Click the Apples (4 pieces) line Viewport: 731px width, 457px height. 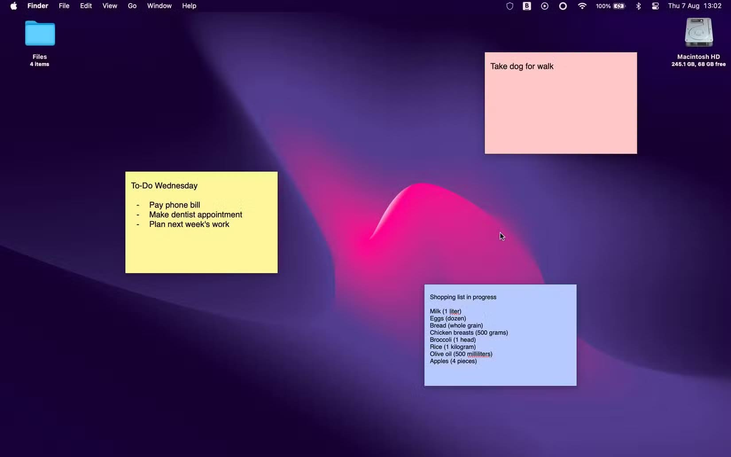pyautogui.click(x=453, y=361)
